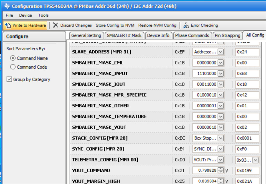Screen dimensions: 266x184
Task: Open SYNC_CONFIG dropdown arrow
Action: tap(221, 149)
